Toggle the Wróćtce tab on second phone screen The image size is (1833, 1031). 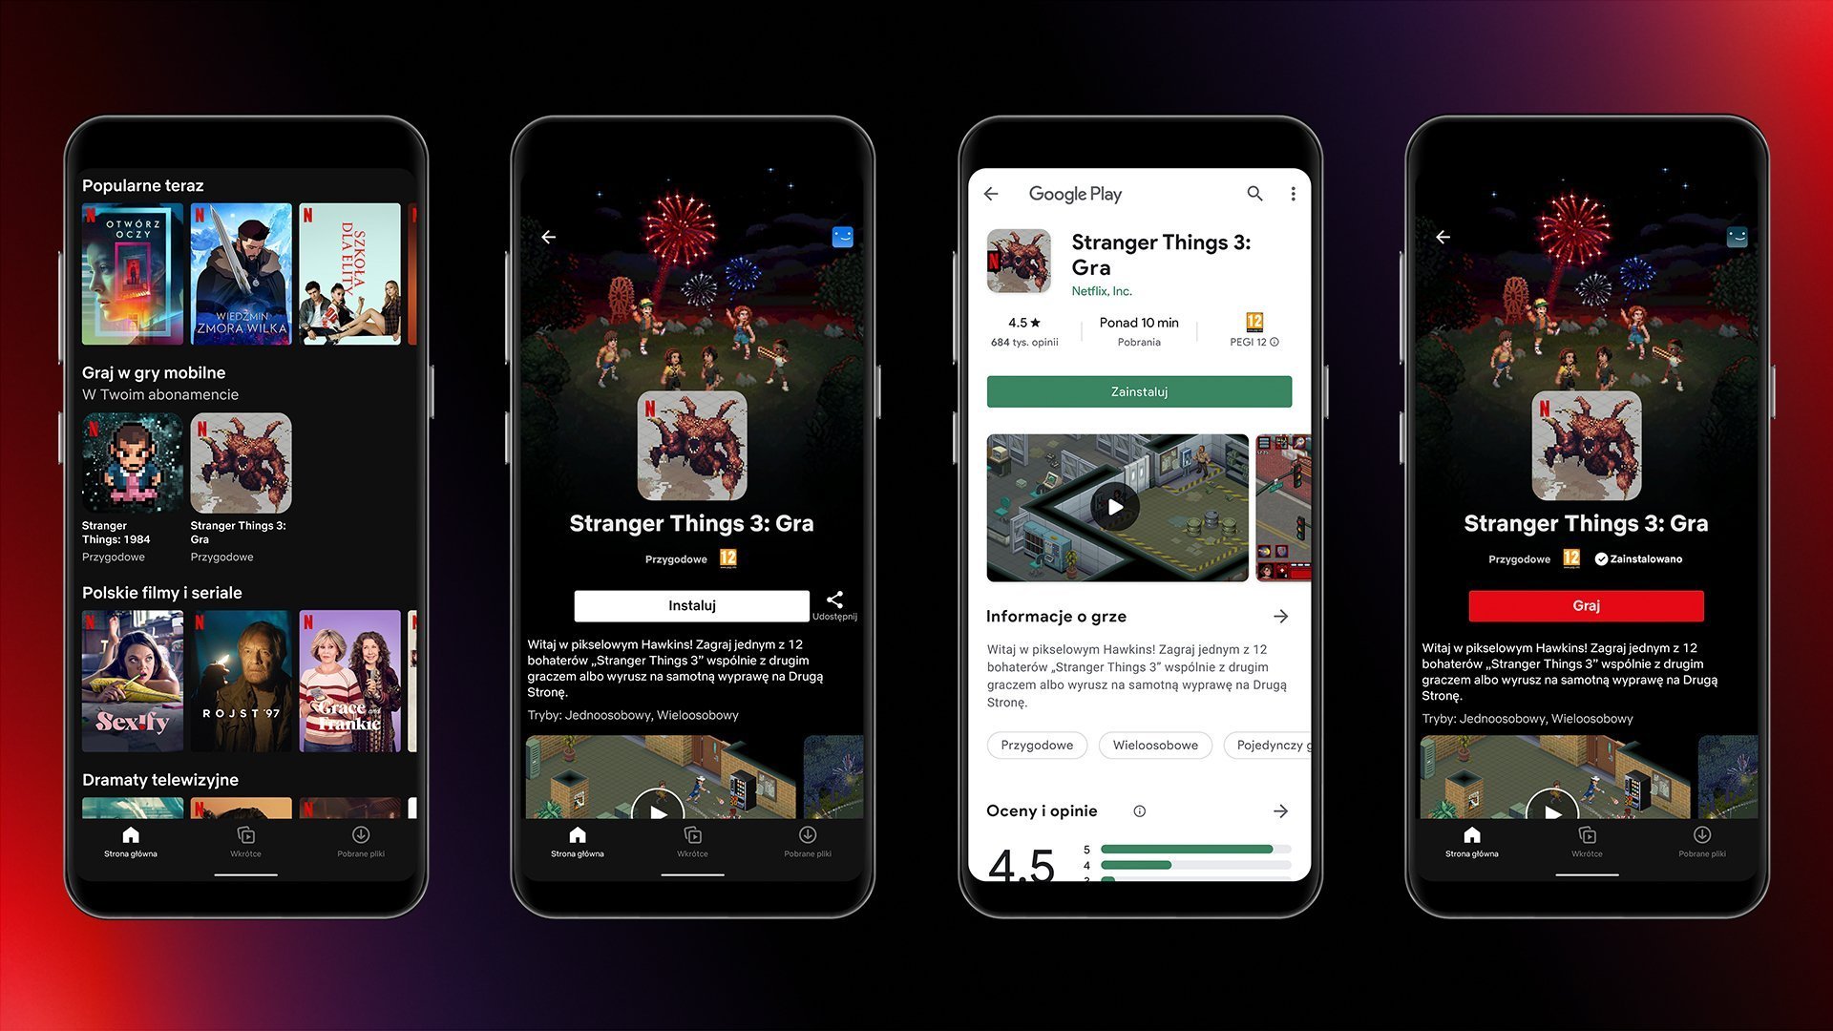coord(692,844)
